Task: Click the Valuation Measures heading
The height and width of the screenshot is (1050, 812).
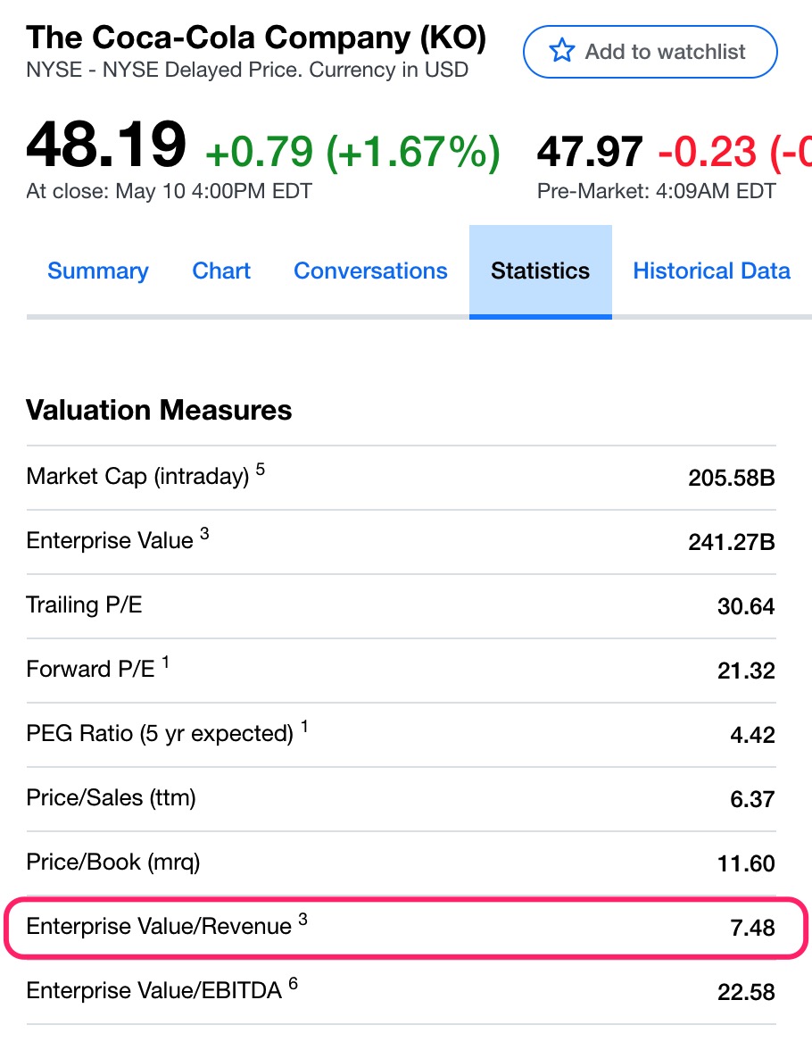Action: point(159,411)
